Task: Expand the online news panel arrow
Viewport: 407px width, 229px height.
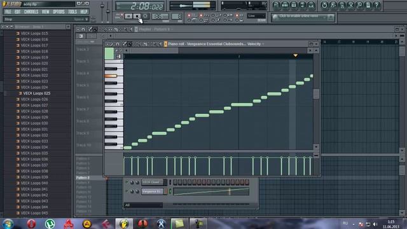Action: pos(331,17)
